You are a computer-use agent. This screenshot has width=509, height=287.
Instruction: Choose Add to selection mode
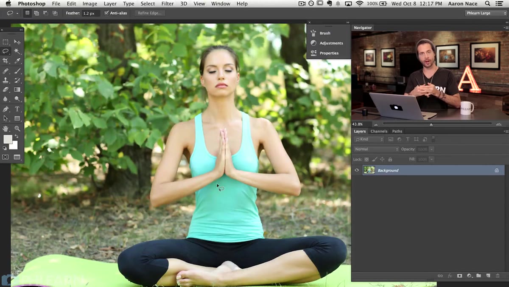tap(36, 13)
